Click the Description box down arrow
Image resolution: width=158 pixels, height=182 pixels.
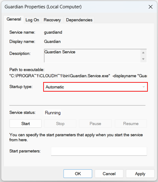(x=143, y=59)
